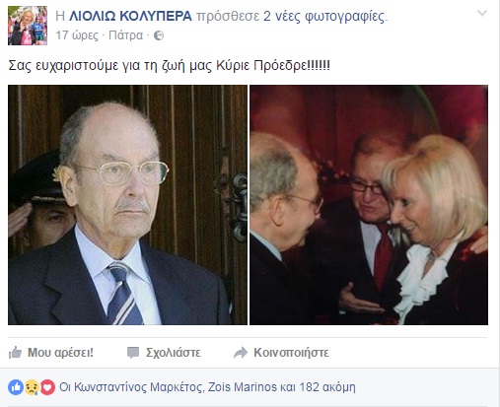The image size is (500, 407).
Task: Open the left photo of man in glasses
Action: coord(127,205)
